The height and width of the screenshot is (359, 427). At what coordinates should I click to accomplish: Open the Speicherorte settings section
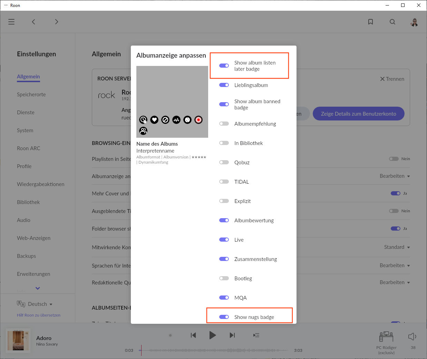pos(31,95)
